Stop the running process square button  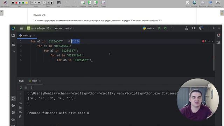26,87
